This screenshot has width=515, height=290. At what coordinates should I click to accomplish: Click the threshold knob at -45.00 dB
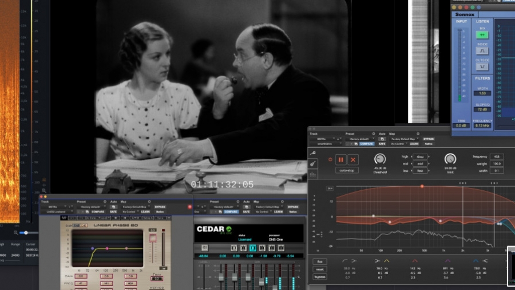(x=380, y=159)
